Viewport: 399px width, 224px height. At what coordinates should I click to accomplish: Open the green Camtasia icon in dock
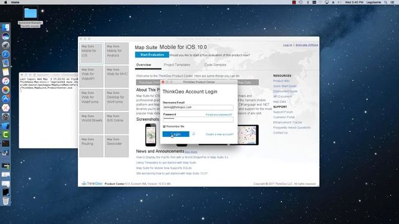tap(6, 134)
